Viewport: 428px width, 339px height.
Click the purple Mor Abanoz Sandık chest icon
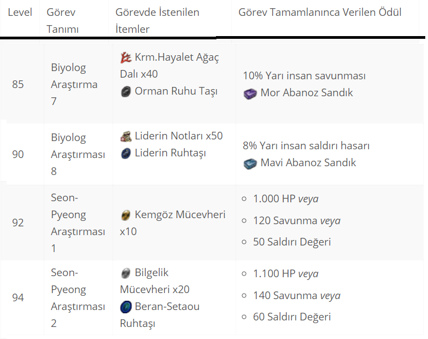coord(250,93)
